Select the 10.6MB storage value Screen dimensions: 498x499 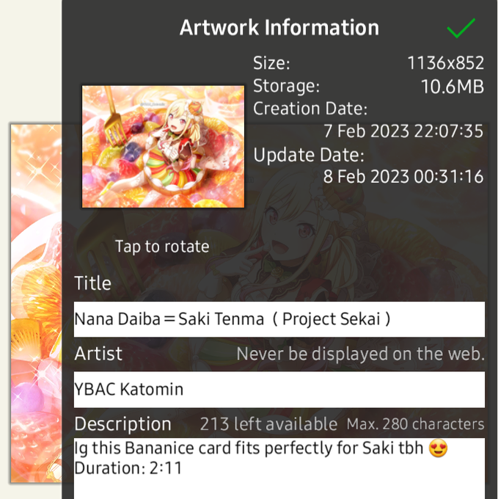[453, 87]
